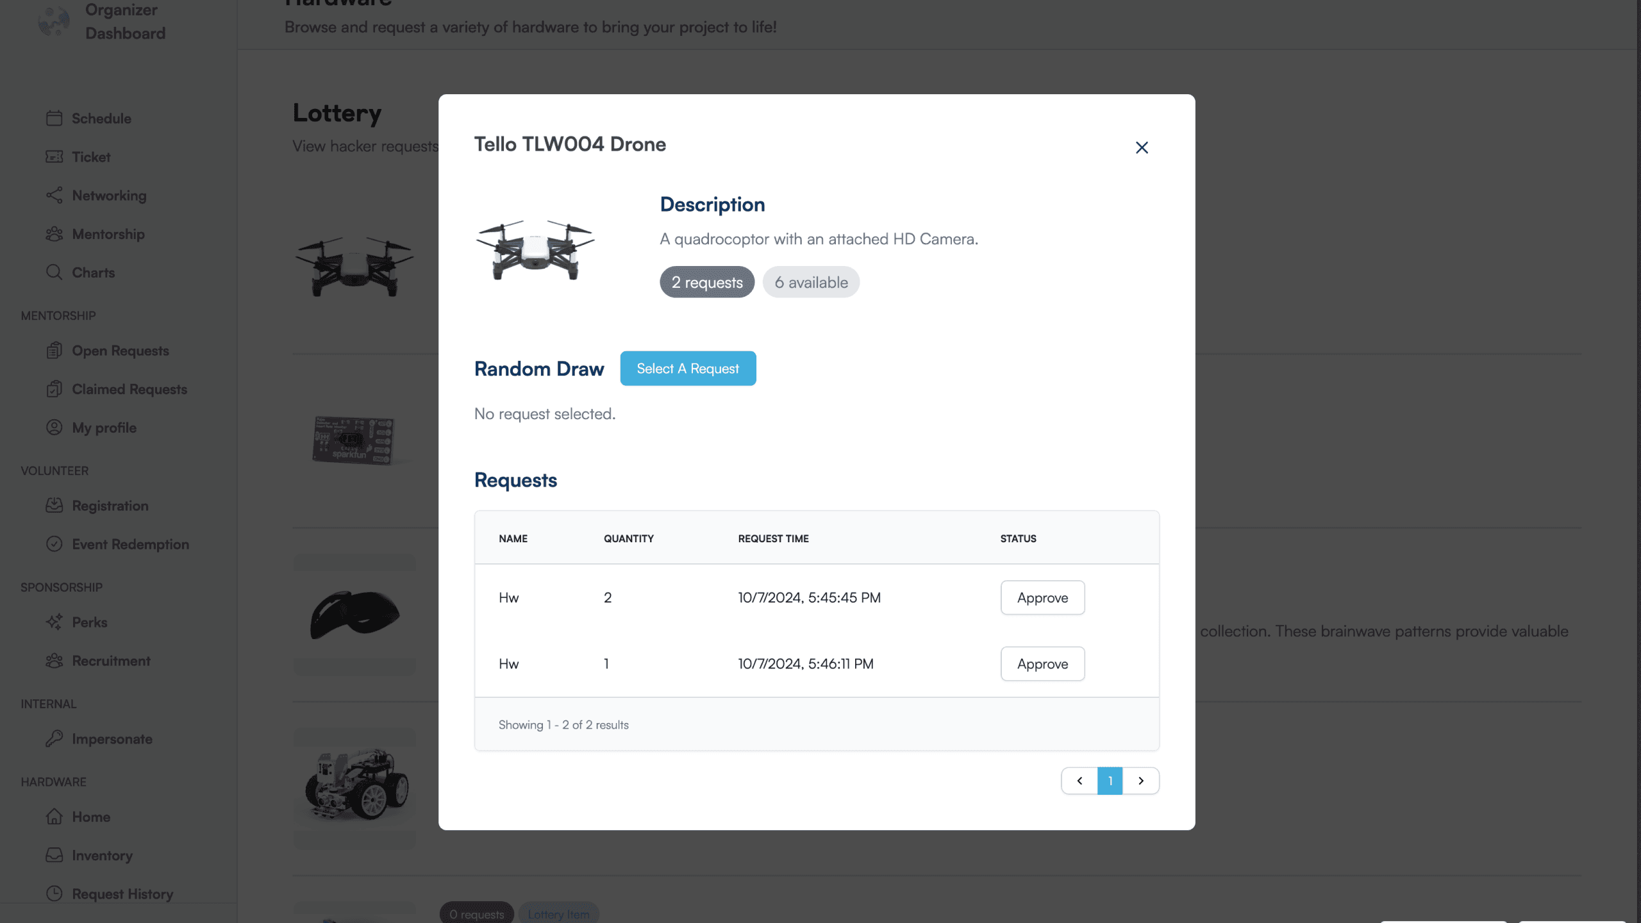Click the Open Requests sidebar item

(121, 349)
